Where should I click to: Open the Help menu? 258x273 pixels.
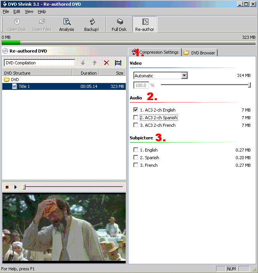42,11
